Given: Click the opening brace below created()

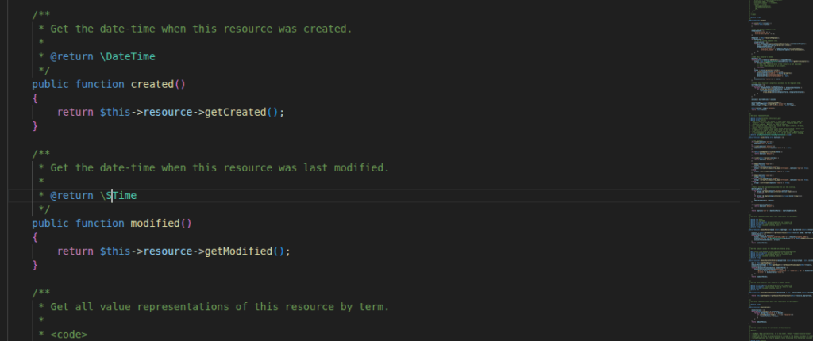Looking at the screenshot, I should pyautogui.click(x=35, y=98).
